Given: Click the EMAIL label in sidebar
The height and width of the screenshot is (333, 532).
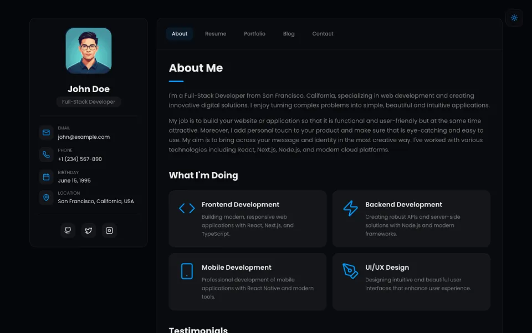Looking at the screenshot, I should pyautogui.click(x=64, y=128).
